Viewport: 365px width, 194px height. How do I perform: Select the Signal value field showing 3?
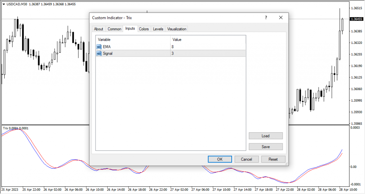tap(208, 53)
